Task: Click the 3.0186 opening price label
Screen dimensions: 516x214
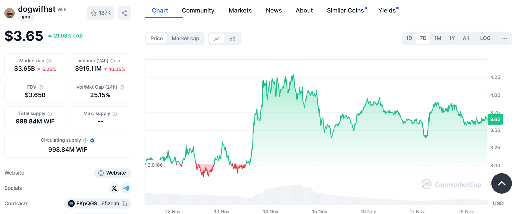Action: 155,165
